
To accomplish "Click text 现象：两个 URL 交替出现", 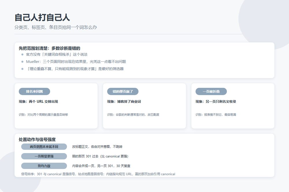I will click(x=38, y=101).
